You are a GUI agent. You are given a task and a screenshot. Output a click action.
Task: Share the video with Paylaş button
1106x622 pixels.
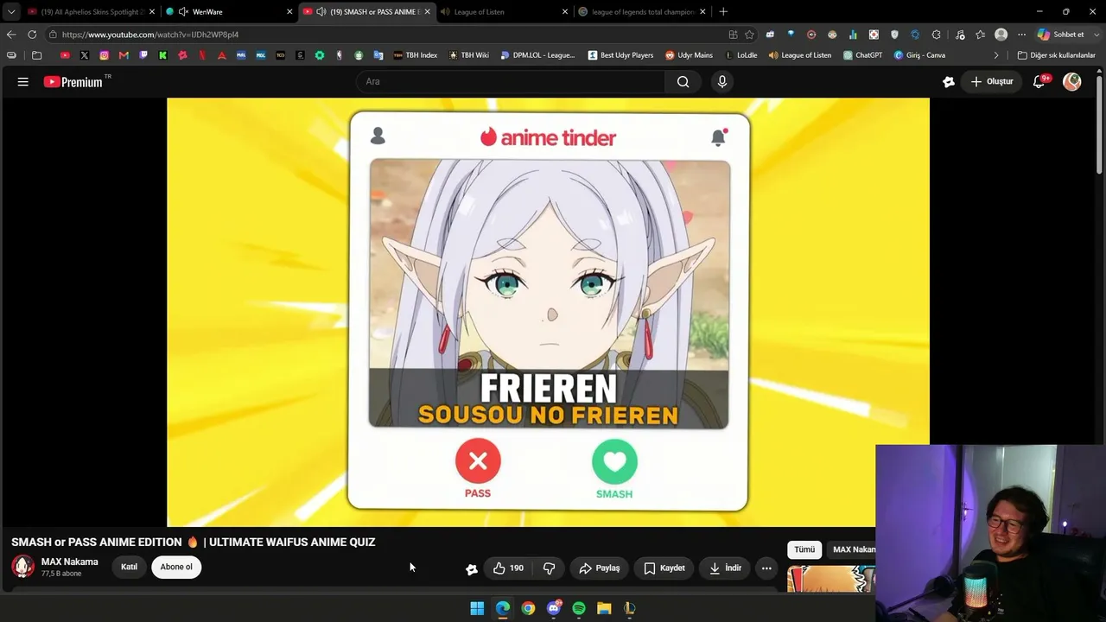pos(599,568)
